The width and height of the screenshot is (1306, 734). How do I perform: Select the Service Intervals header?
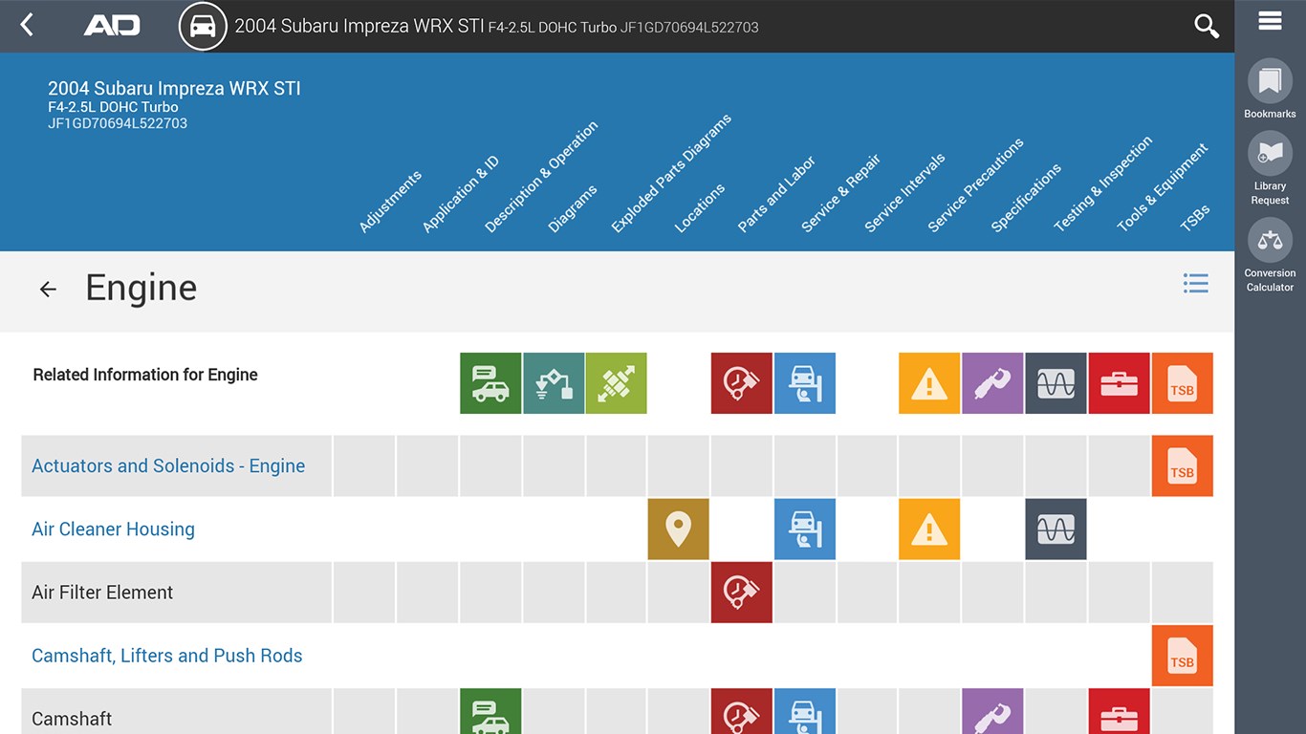click(x=904, y=193)
